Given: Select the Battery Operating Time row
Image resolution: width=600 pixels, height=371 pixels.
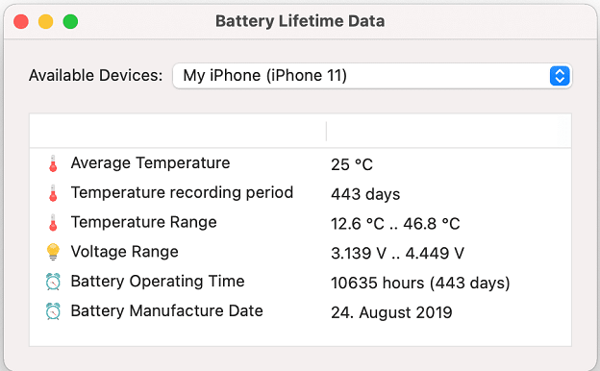Looking at the screenshot, I should (x=300, y=282).
